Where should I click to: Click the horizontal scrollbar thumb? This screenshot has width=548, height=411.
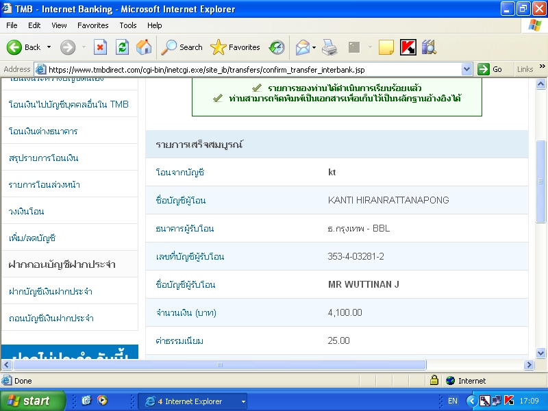219,365
